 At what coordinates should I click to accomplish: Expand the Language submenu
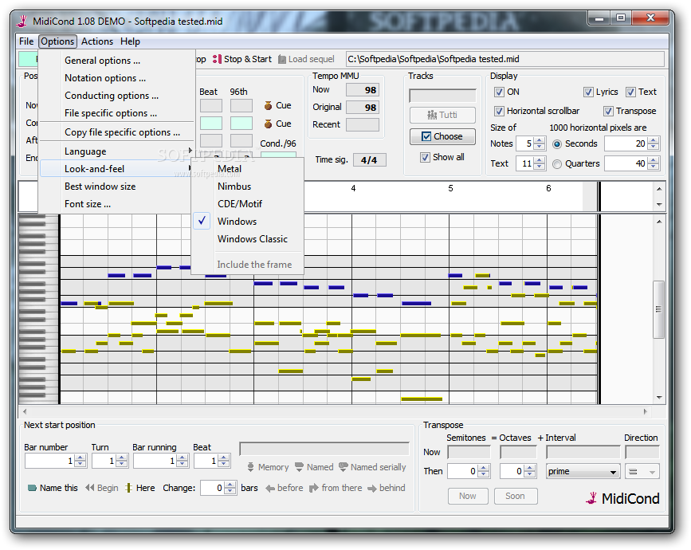[117, 151]
